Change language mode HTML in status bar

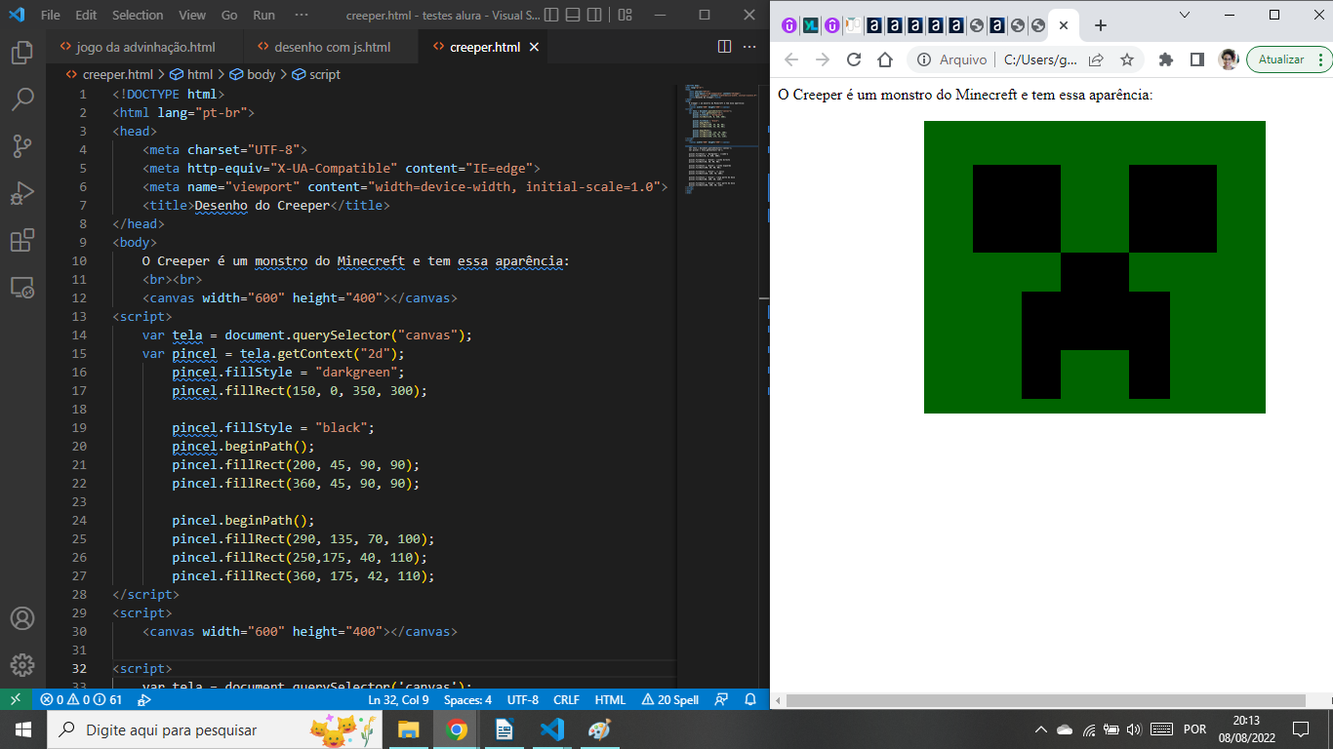610,699
